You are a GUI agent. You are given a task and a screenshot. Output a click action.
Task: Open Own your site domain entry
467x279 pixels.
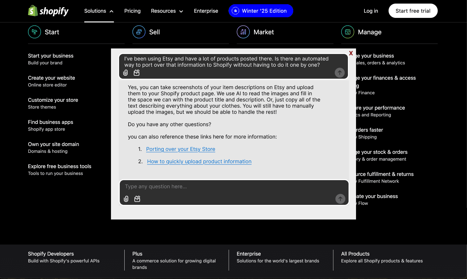53,147
